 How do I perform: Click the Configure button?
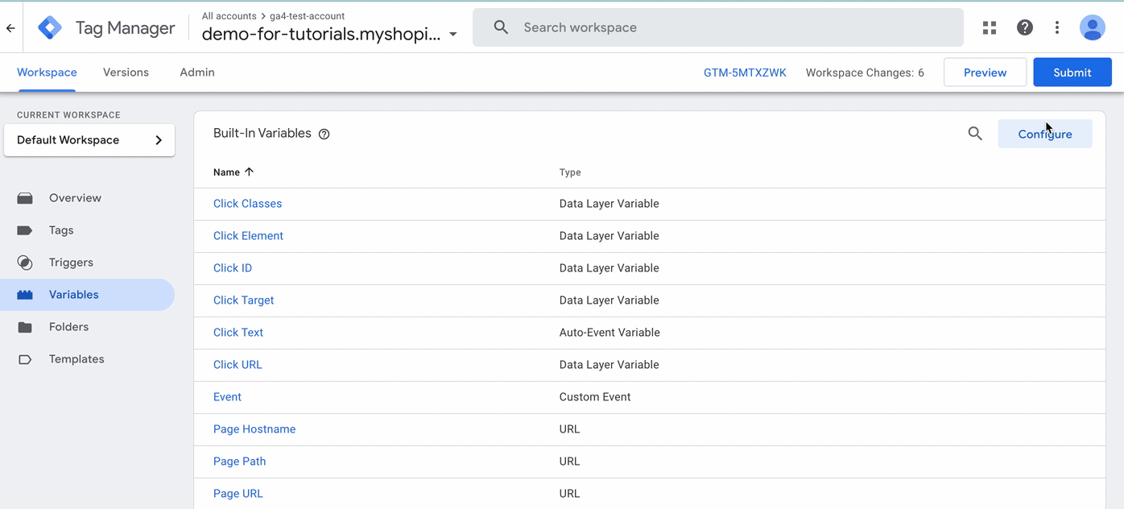(x=1045, y=134)
